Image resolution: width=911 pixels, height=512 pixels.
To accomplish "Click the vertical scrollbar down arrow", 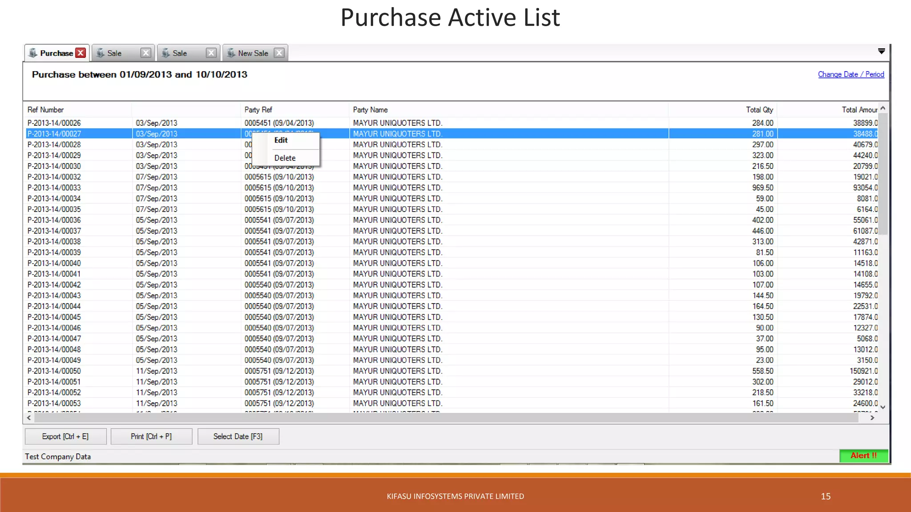I will (883, 407).
